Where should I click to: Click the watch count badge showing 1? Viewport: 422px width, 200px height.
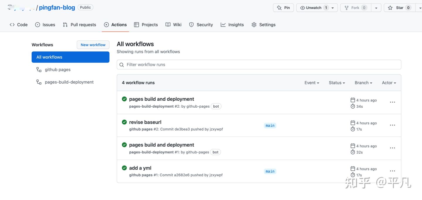click(326, 8)
